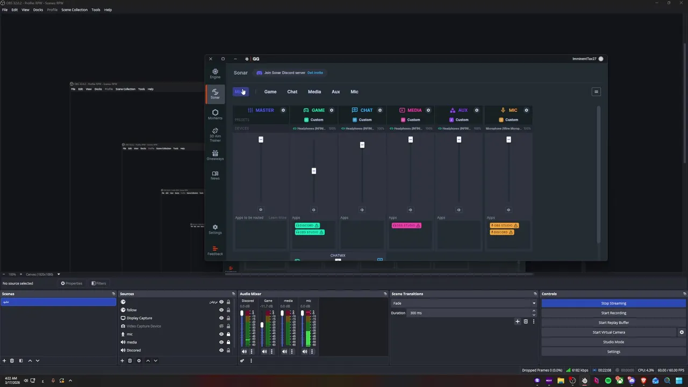Screen dimensions: 688x387
Task: Move selected source down with arrow icon
Action: tap(156, 361)
